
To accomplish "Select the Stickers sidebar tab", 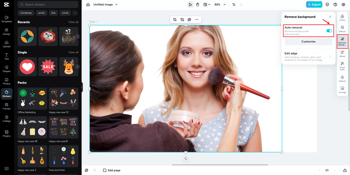I will point(7,94).
